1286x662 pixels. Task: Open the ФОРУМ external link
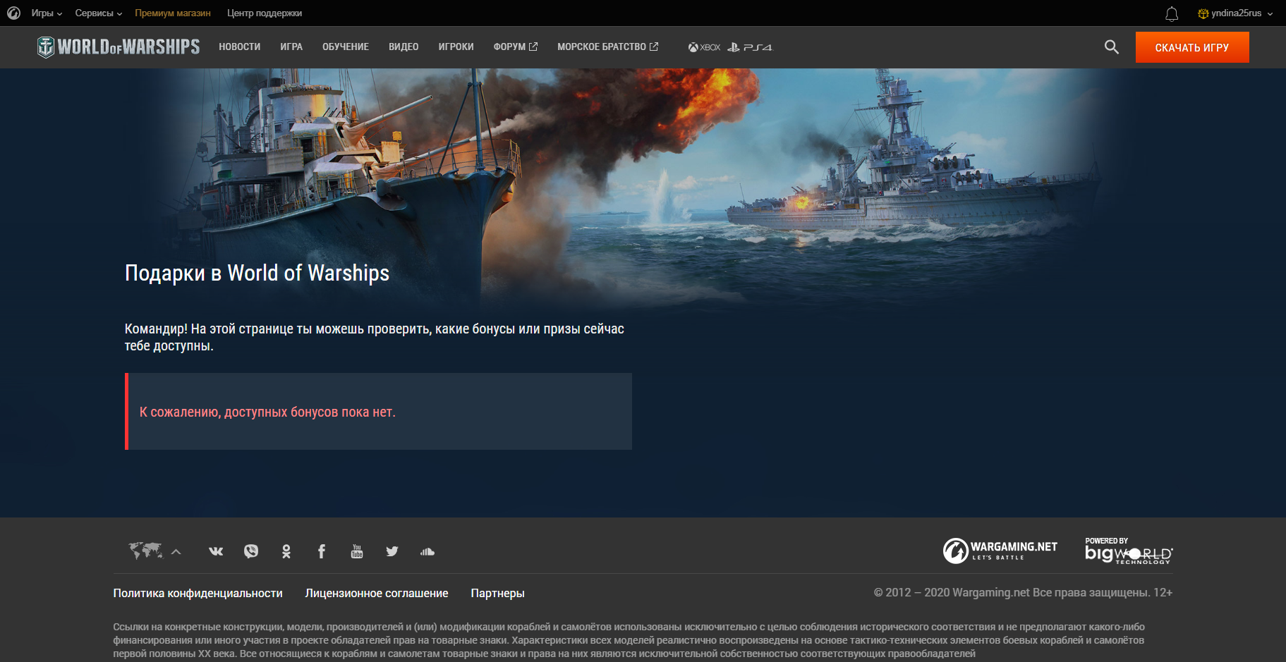(x=516, y=47)
